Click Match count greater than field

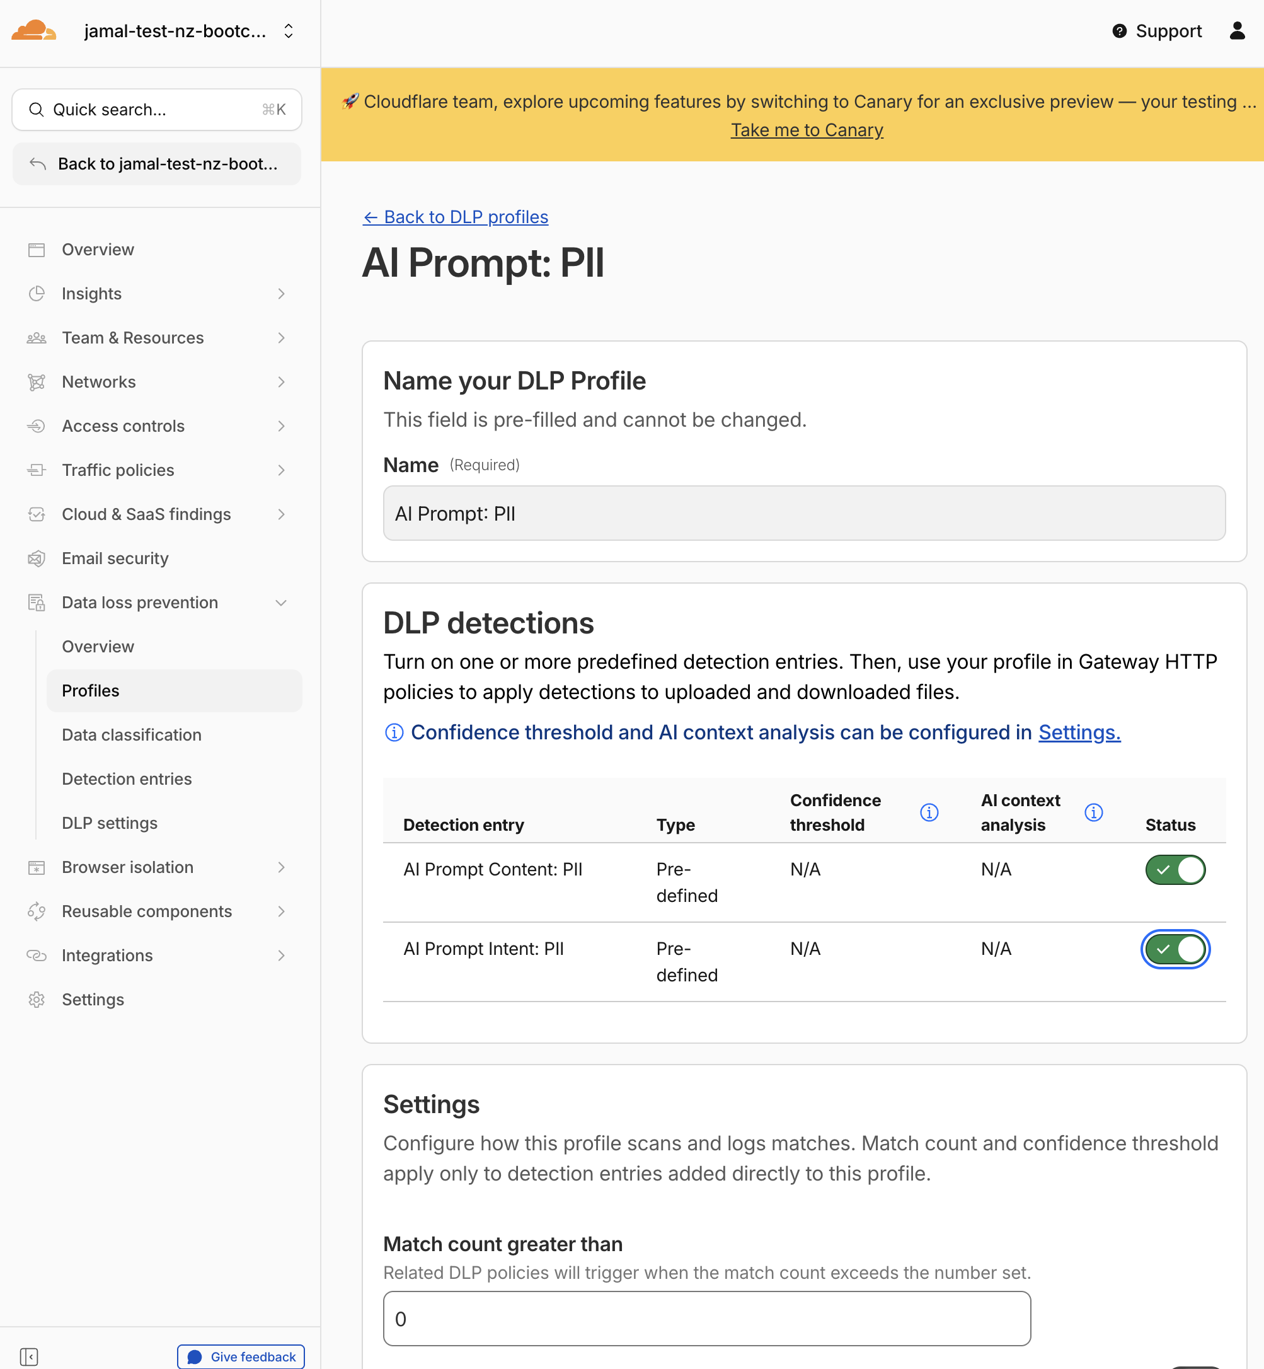click(x=706, y=1319)
